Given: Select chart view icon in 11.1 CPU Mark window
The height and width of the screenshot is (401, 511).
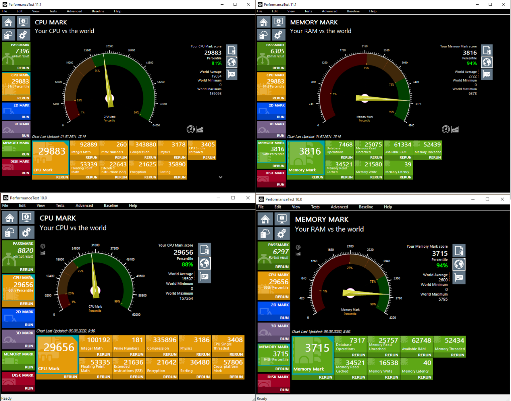Looking at the screenshot, I should (x=200, y=129).
